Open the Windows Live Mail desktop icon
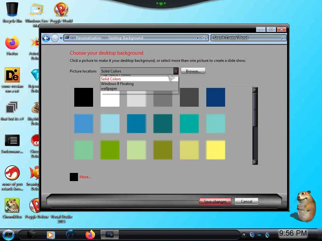 (x=36, y=14)
